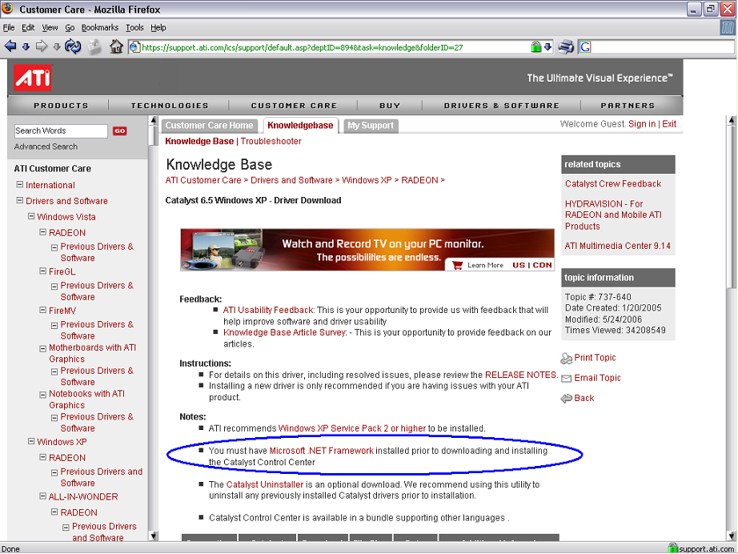Collapse the Windows Vista tree node

click(31, 216)
